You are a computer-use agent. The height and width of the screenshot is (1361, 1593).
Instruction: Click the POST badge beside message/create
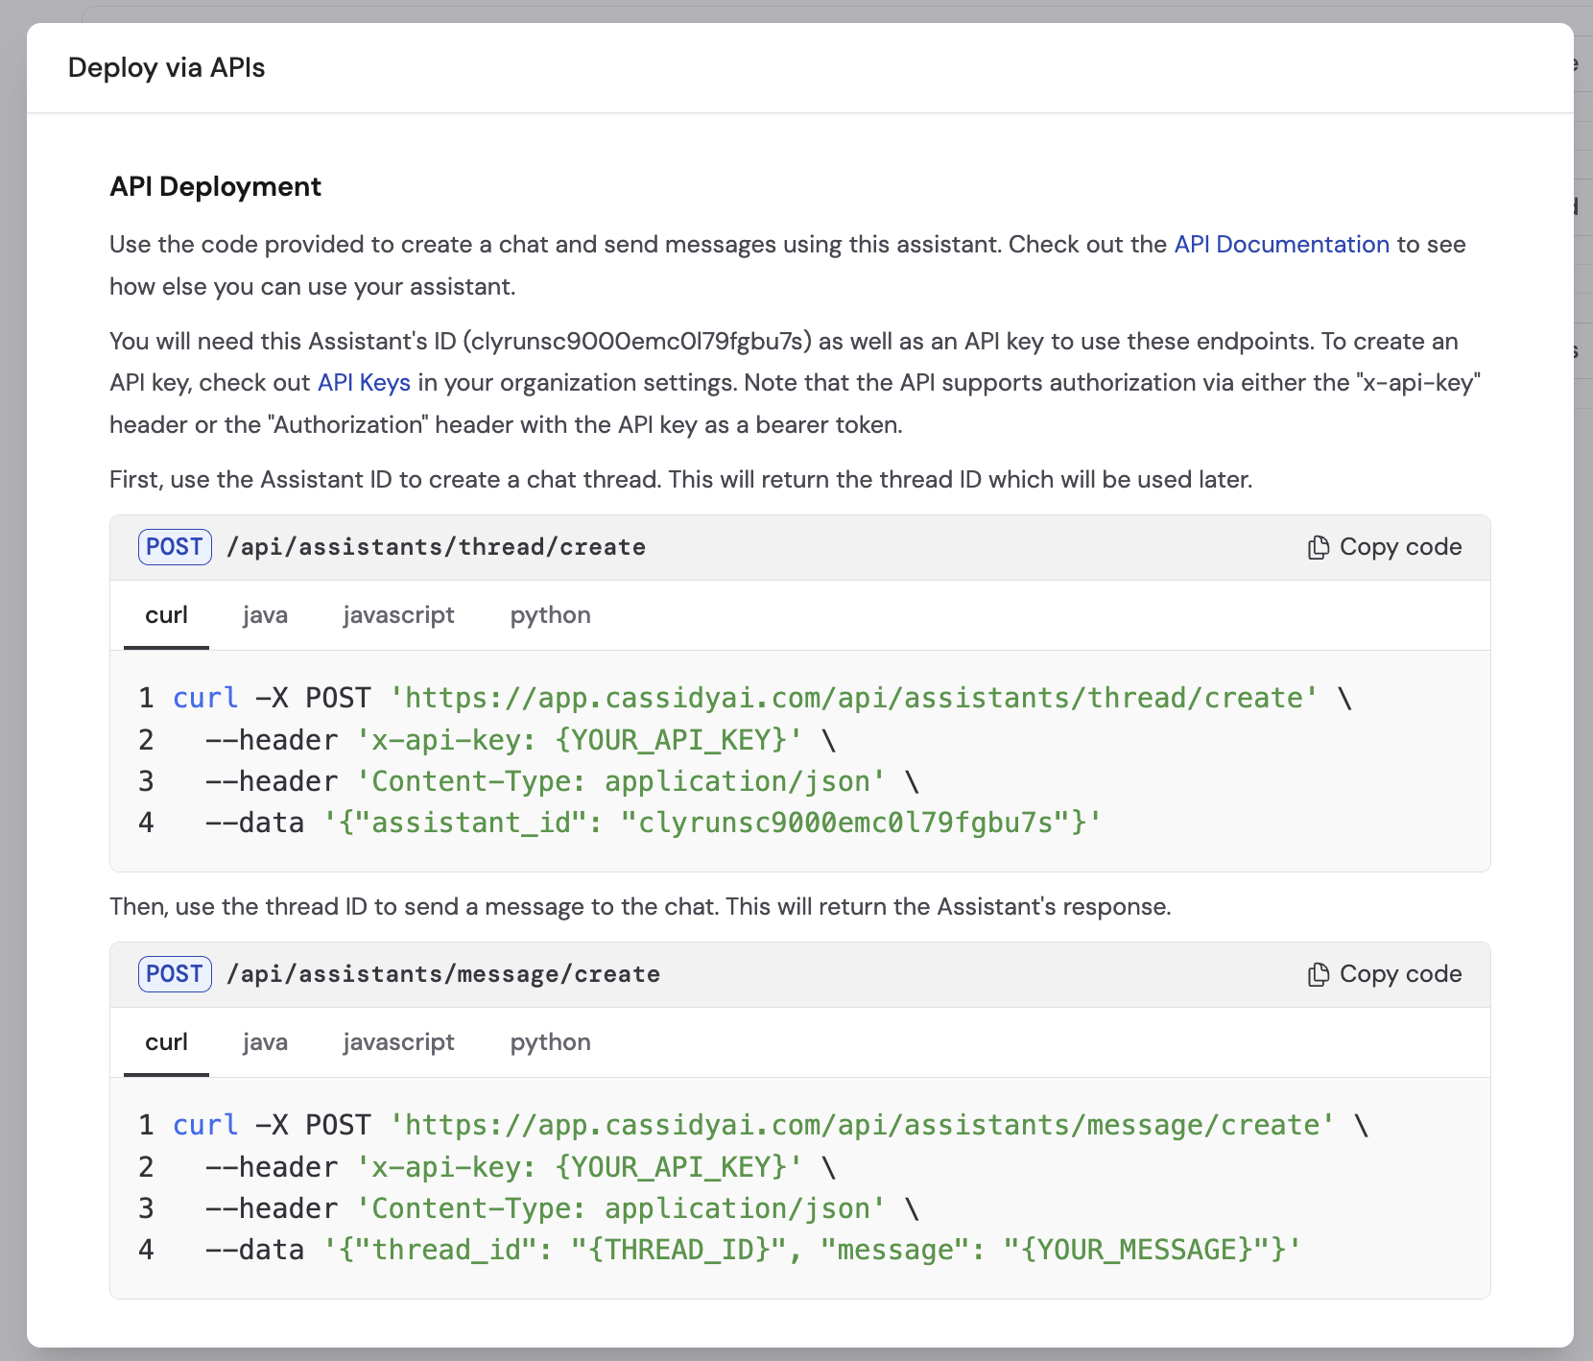click(x=175, y=973)
